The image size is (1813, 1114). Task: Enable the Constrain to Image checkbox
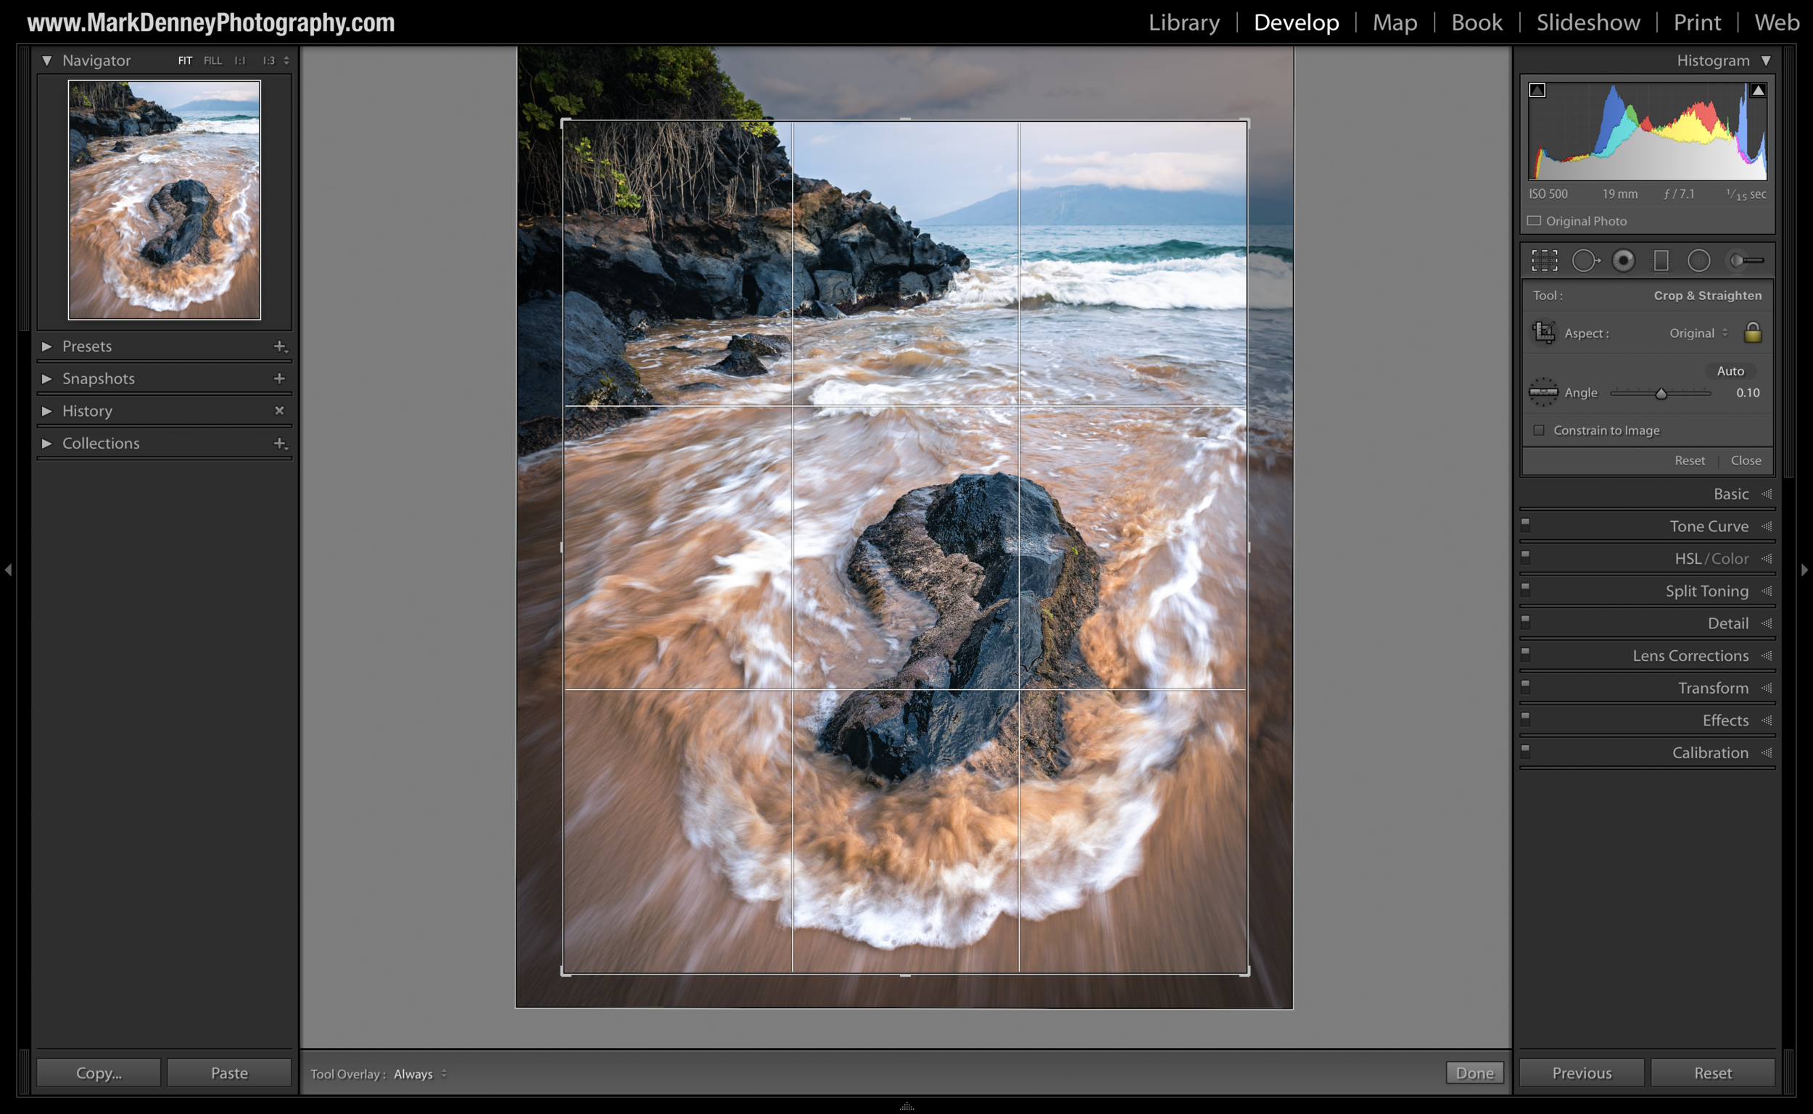tap(1540, 430)
